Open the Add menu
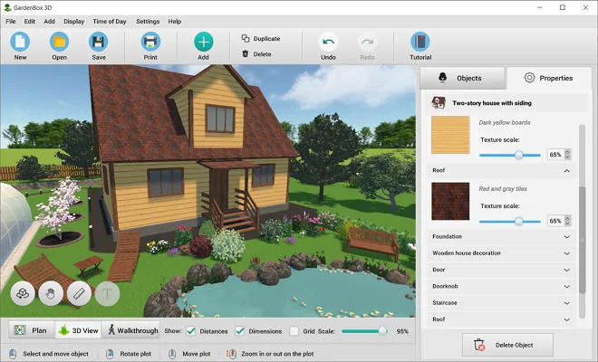This screenshot has height=362, width=598. [49, 22]
